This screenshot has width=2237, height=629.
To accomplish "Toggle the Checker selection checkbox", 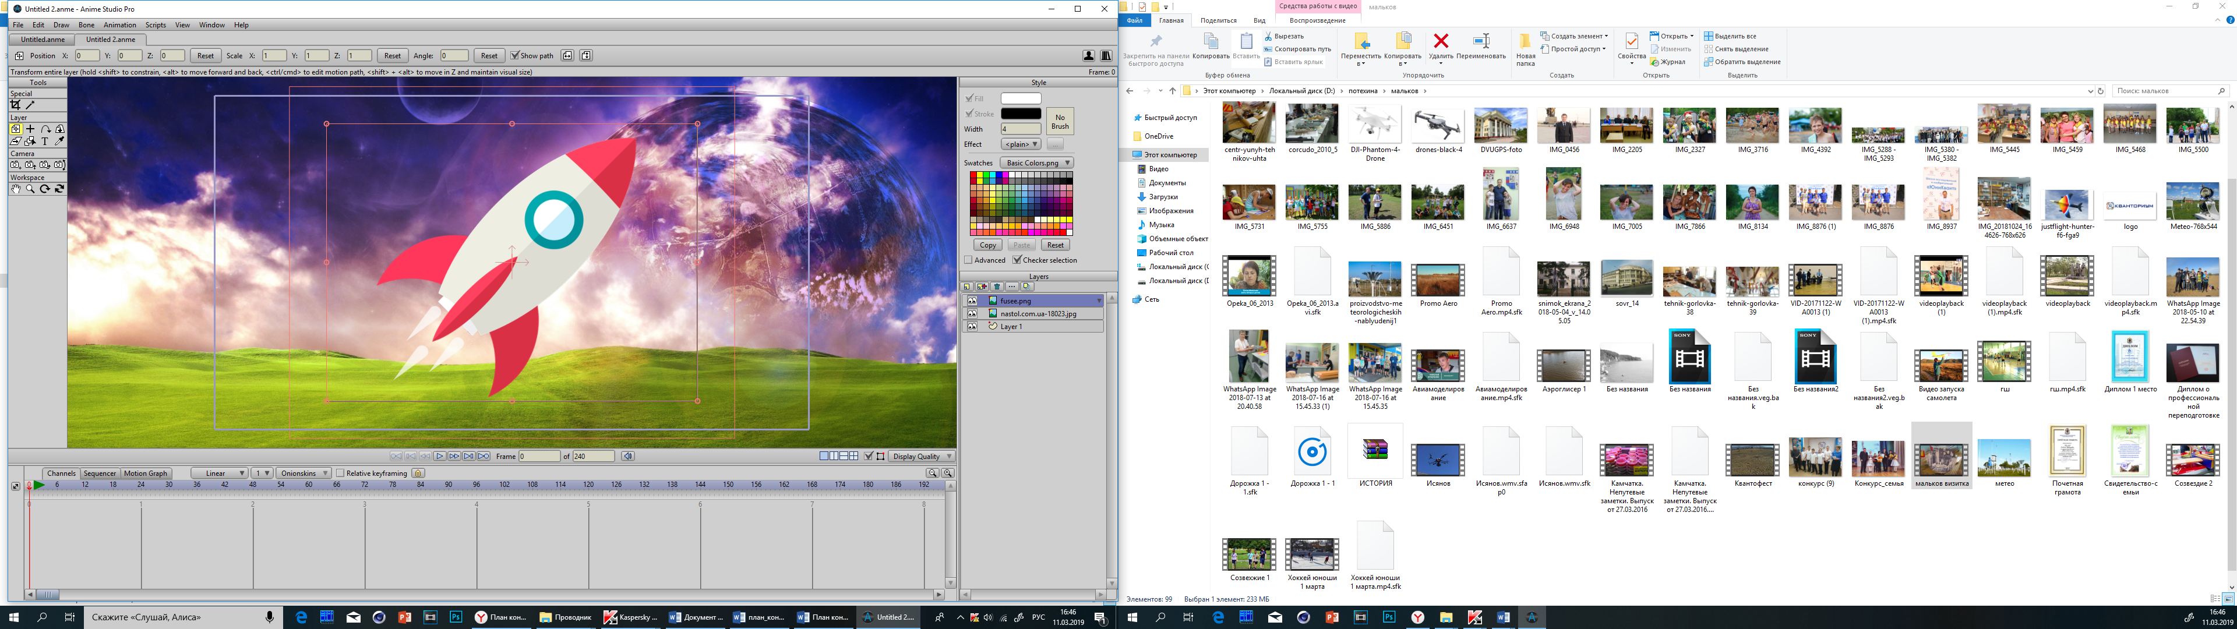I will (x=1017, y=260).
